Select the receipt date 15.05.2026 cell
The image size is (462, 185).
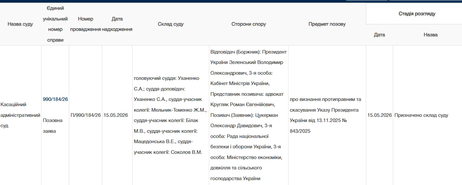[x=117, y=115]
